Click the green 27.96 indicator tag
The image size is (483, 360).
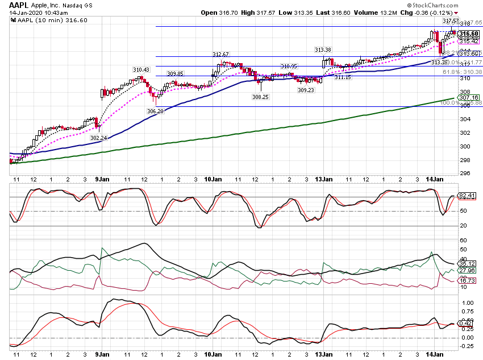coord(467,270)
